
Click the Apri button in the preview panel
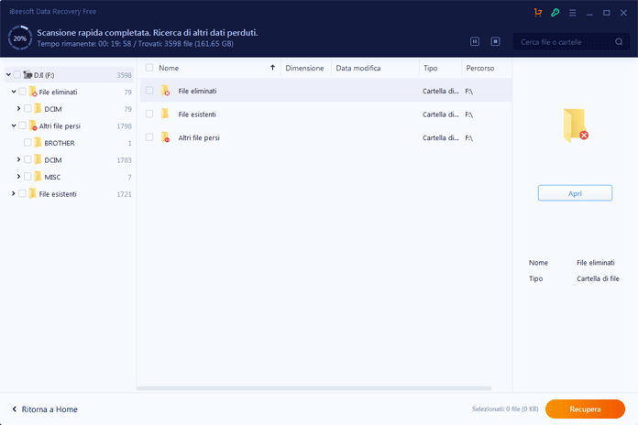tap(575, 193)
